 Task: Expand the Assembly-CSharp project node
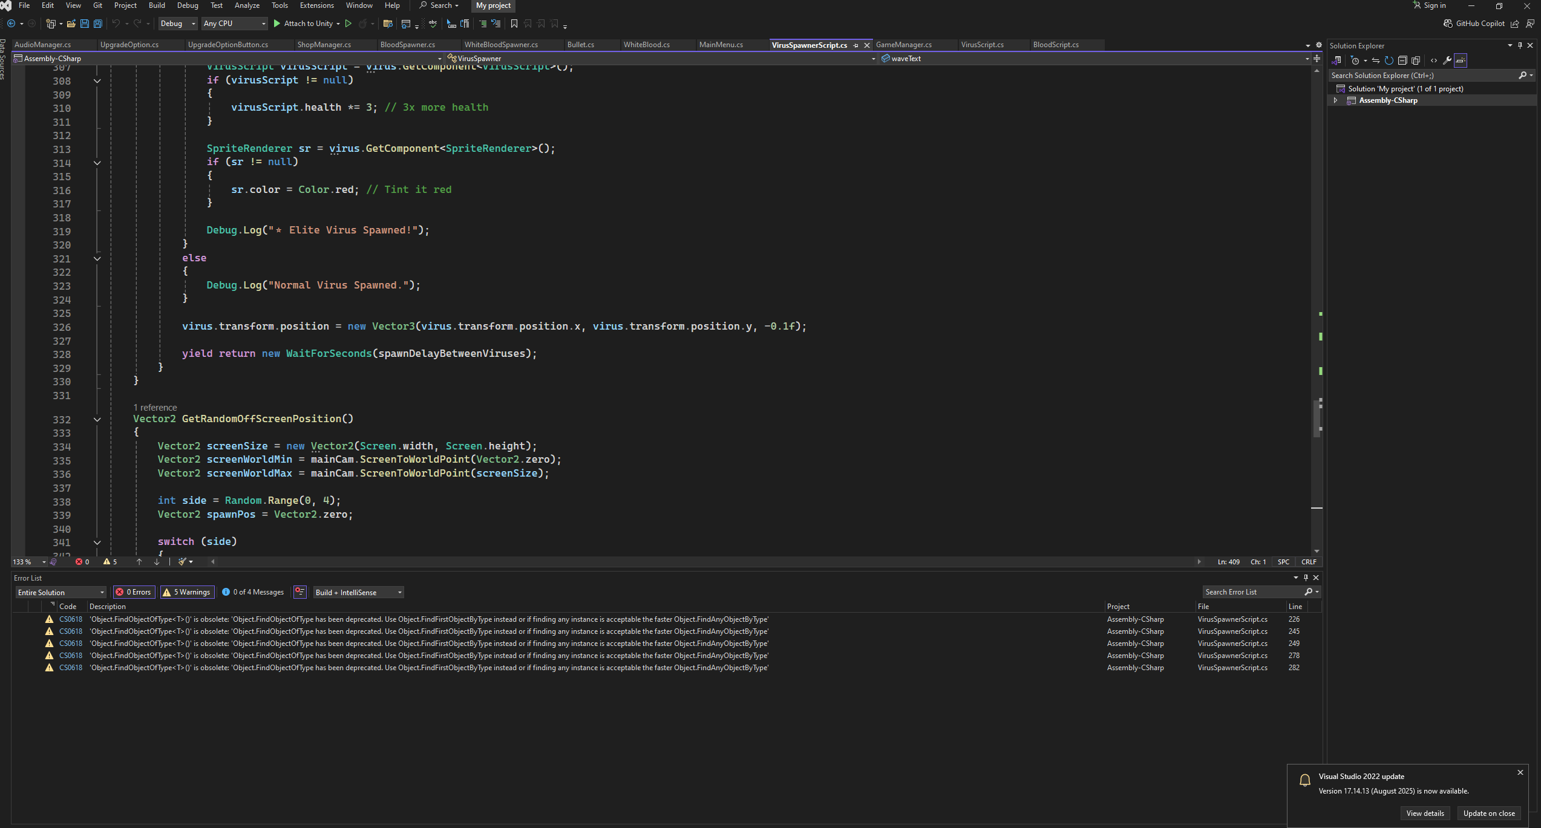click(x=1335, y=100)
